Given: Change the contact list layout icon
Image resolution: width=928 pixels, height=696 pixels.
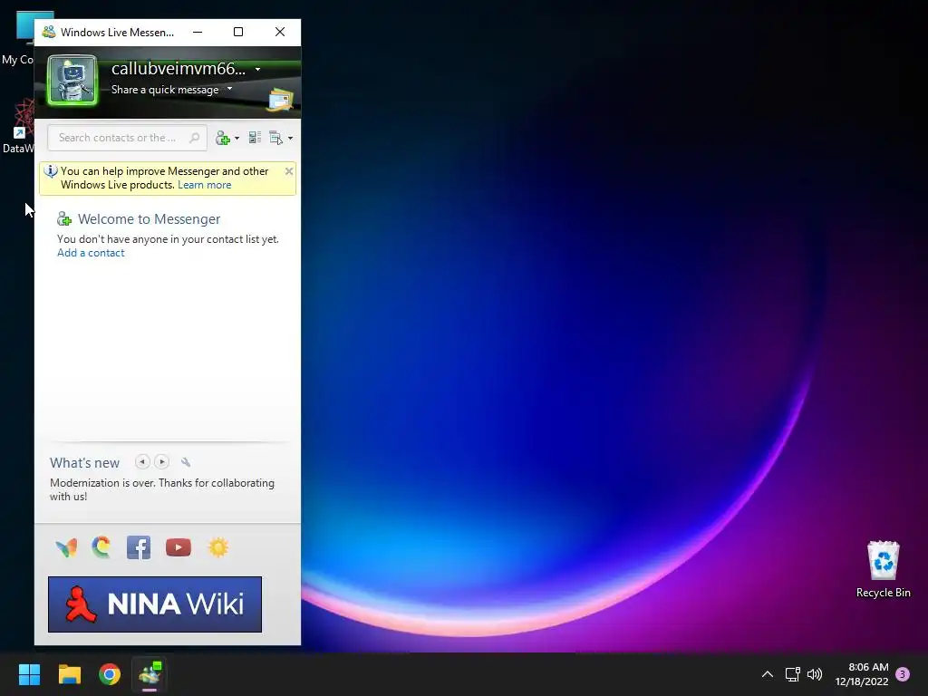Looking at the screenshot, I should point(255,138).
